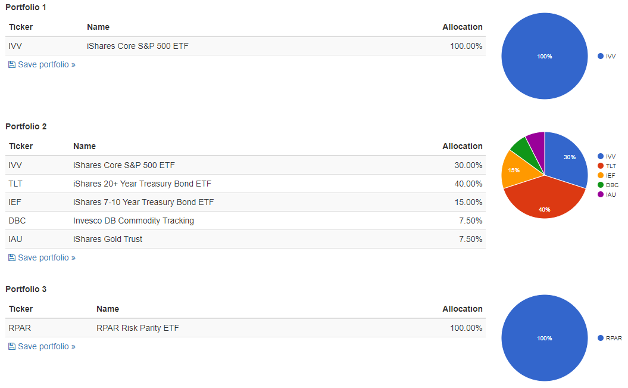Click the DBC ticker cell
The height and width of the screenshot is (388, 628).
pos(17,221)
